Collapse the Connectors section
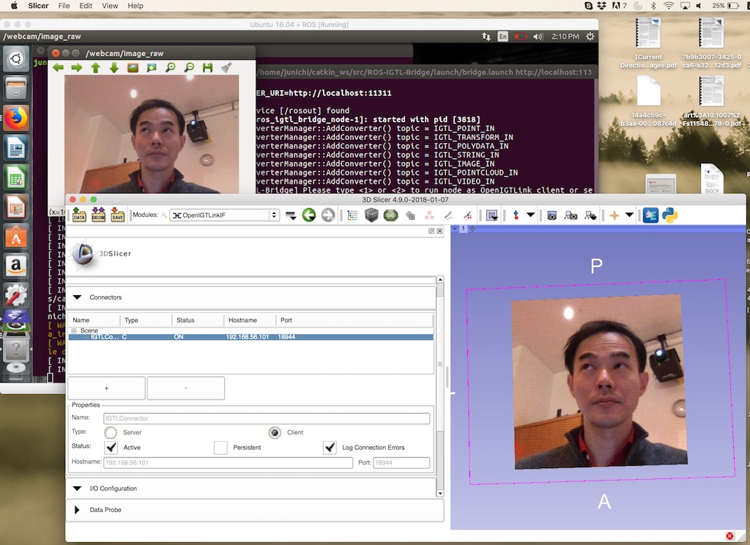The image size is (750, 545). (x=78, y=297)
